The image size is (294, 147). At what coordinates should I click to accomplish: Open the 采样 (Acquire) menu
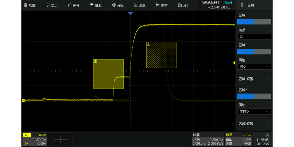(x=73, y=5)
